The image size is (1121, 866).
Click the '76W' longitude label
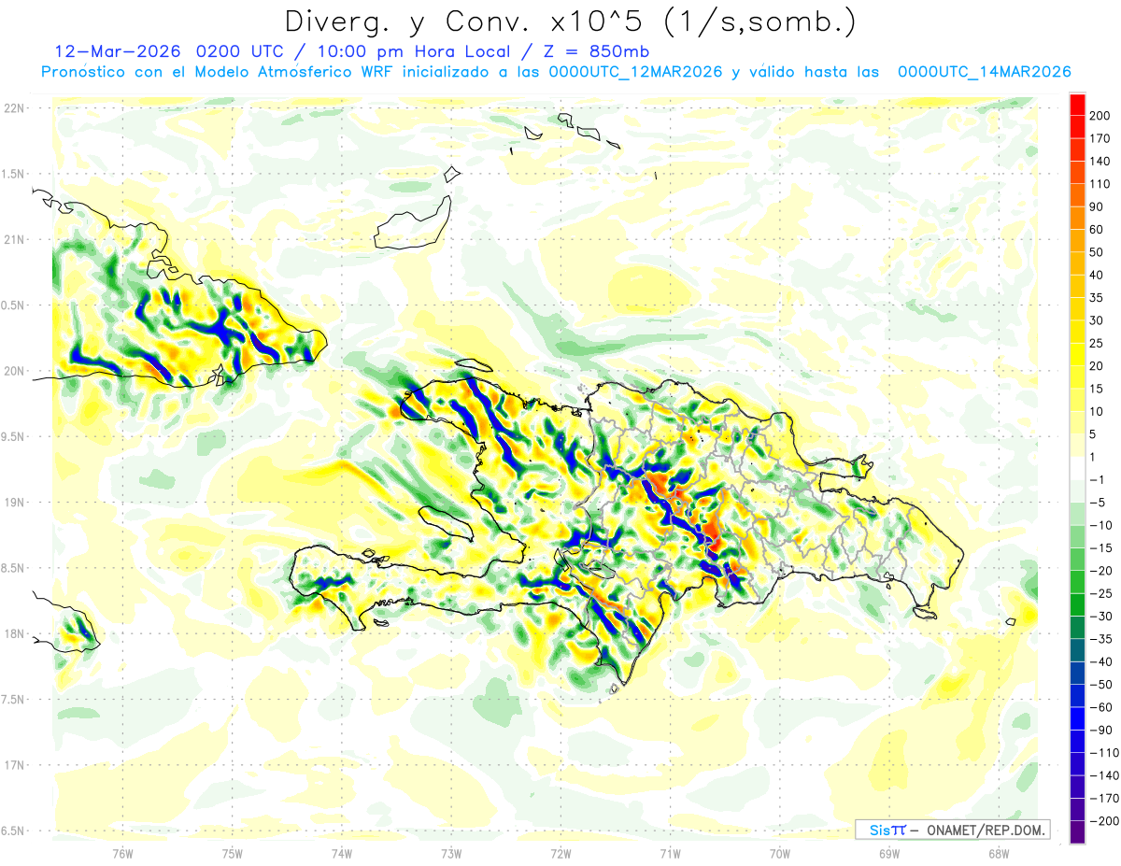pos(122,852)
